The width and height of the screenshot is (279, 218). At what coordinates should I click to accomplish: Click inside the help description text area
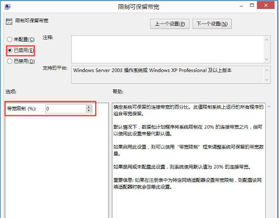(x=189, y=160)
